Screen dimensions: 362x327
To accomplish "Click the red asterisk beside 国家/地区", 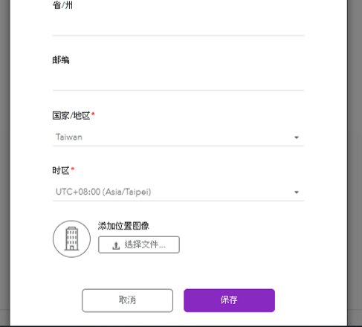I will [93, 114].
